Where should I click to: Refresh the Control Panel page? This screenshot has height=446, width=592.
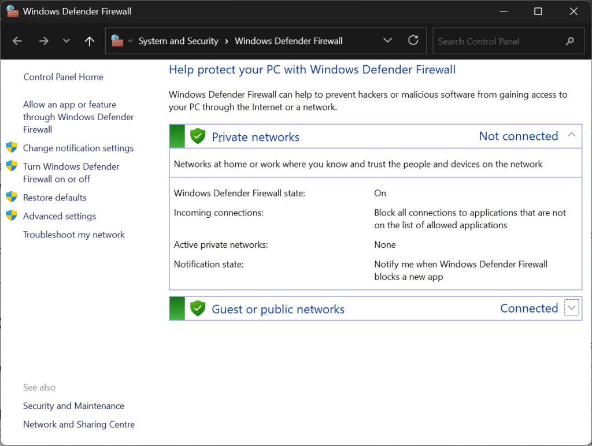pos(413,40)
